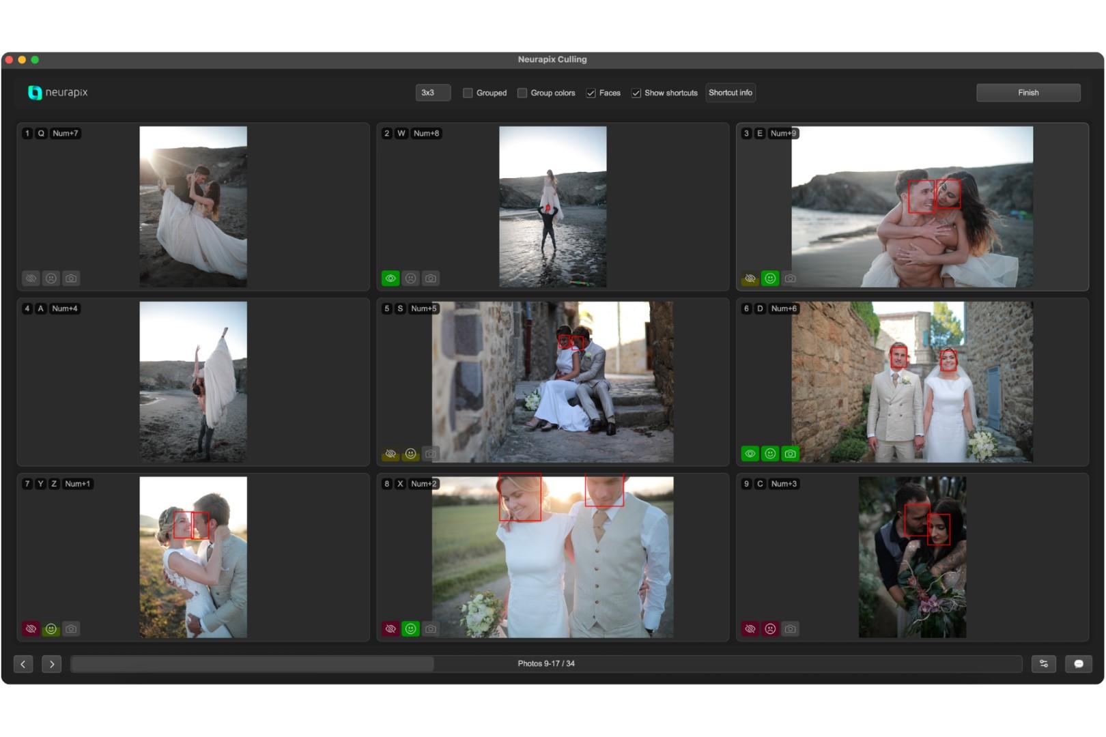Click the camera icon on photo 6
Viewport: 1106px width, 737px height.
tap(790, 454)
